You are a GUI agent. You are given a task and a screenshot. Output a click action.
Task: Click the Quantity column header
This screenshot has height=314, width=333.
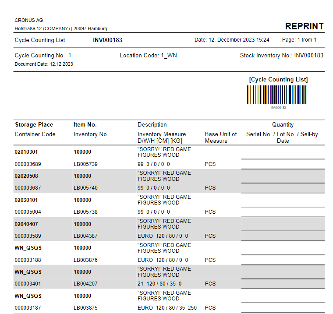[283, 125]
